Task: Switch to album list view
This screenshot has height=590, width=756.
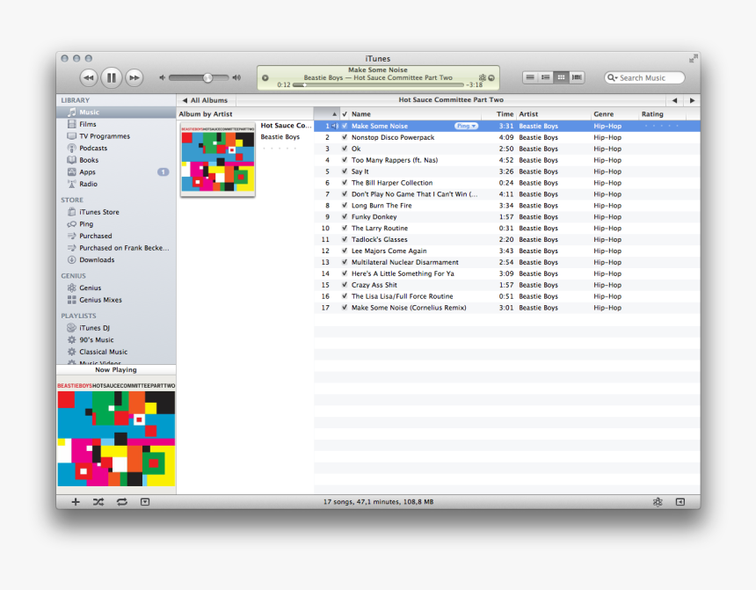Action: [x=546, y=77]
